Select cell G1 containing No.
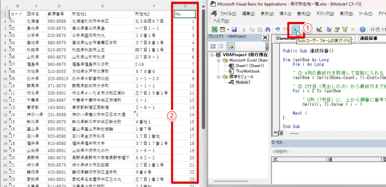The width and height of the screenshot is (386, 187). (185, 14)
